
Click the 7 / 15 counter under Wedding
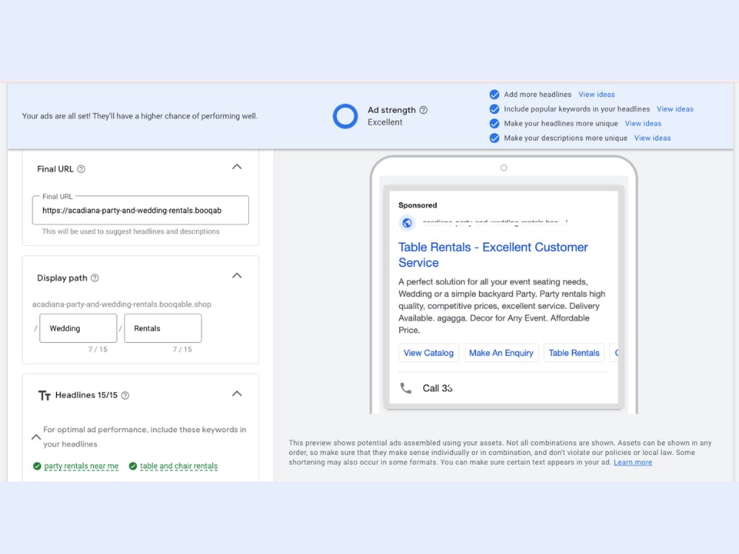[98, 349]
